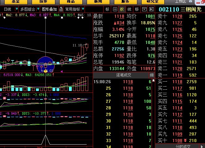This screenshot has width=205, height=148.
Task: Click the 日线 period label
Action: pyautogui.click(x=7, y=9)
